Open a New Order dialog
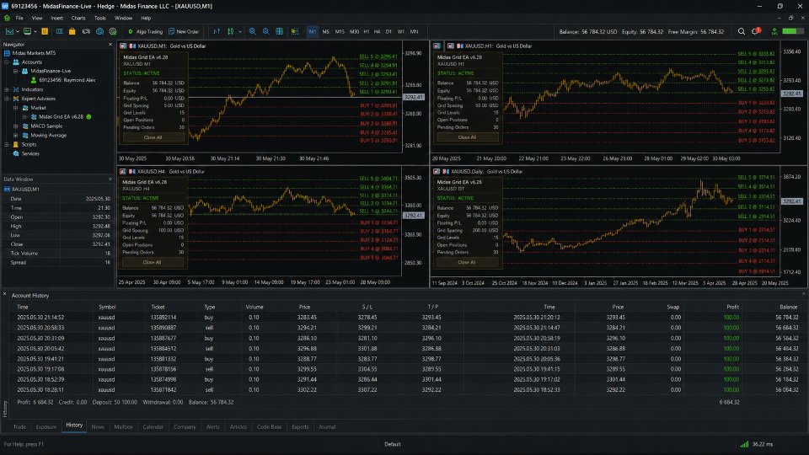This screenshot has height=455, width=809. [x=184, y=31]
